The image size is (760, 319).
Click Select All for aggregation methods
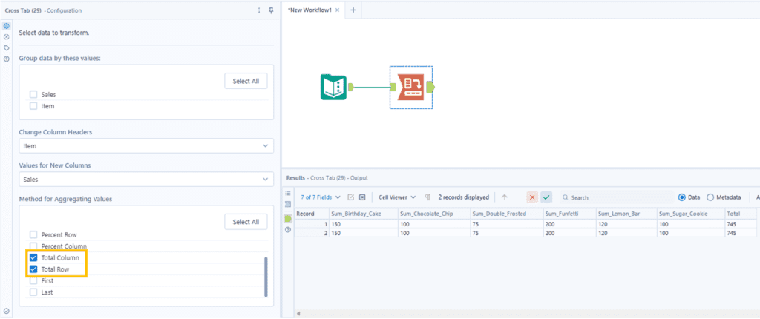[x=246, y=222]
